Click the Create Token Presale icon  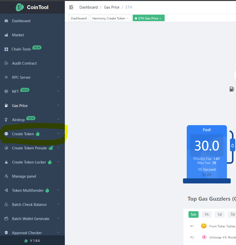[x=6, y=148]
